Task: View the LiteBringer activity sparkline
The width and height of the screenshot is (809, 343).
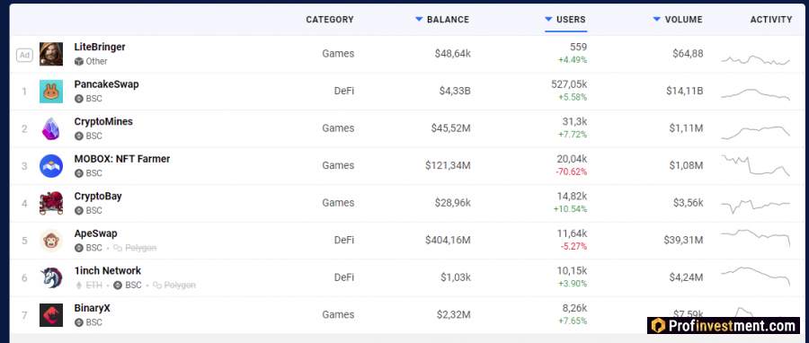Action: point(755,60)
